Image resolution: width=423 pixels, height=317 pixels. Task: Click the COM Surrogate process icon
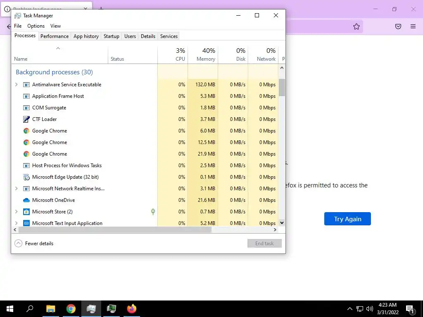coord(26,108)
